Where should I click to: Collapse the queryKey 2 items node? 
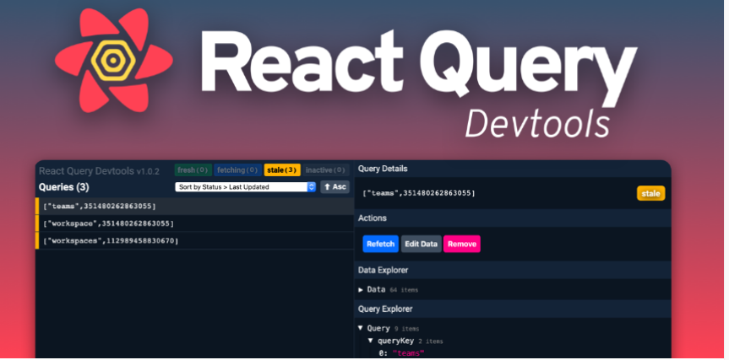click(x=371, y=341)
